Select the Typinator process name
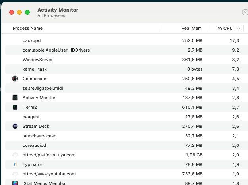This screenshot has height=185, width=248. tap(32, 164)
